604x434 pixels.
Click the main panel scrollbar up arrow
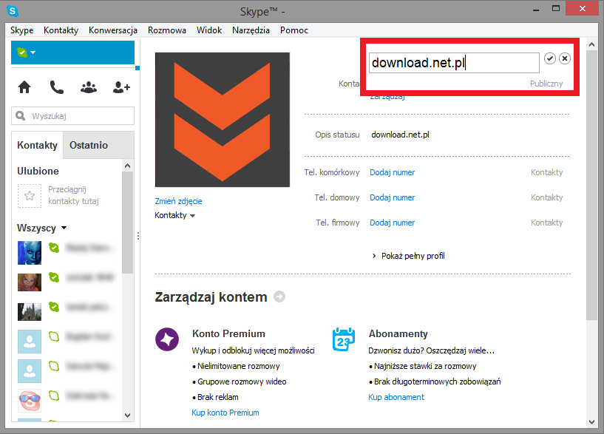pyautogui.click(x=591, y=44)
